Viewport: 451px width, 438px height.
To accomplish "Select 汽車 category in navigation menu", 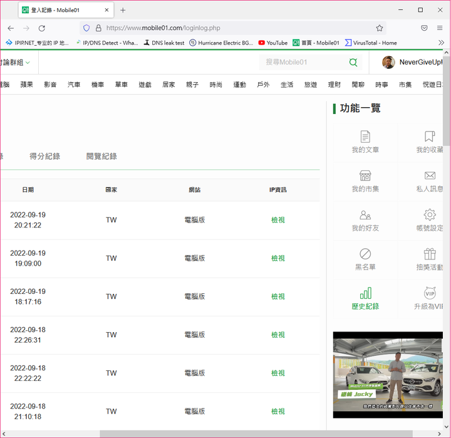I will tap(74, 85).
